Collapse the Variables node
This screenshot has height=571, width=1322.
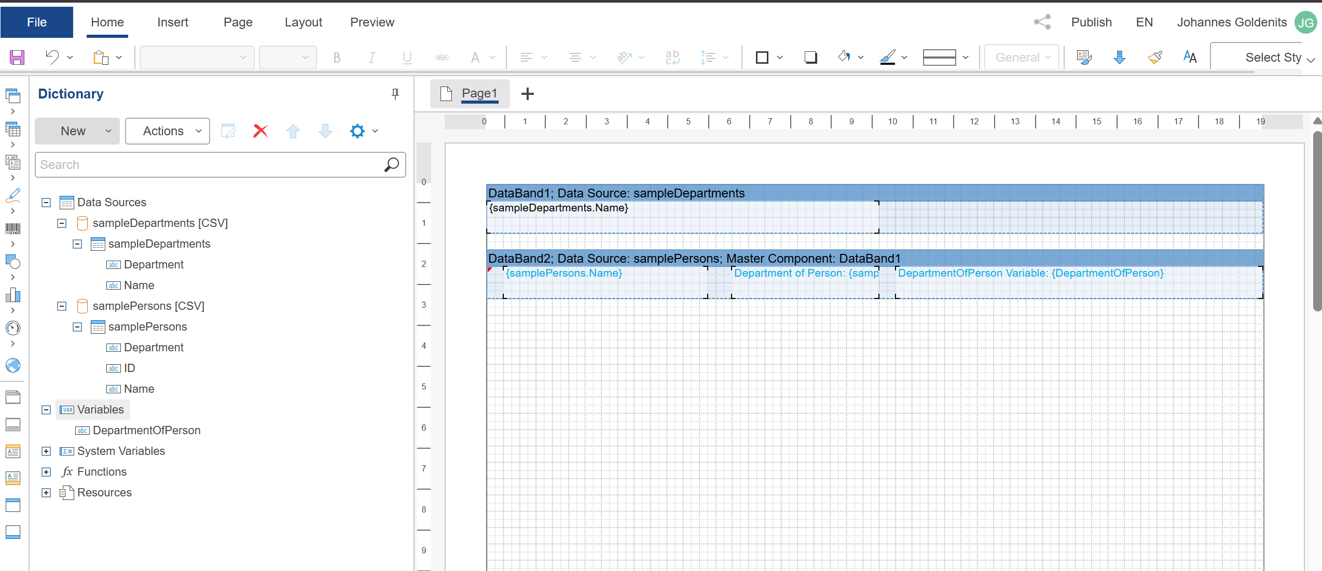(x=46, y=410)
